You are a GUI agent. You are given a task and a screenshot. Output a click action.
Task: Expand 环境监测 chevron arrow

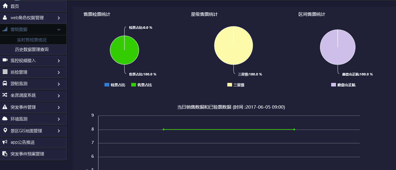59,119
